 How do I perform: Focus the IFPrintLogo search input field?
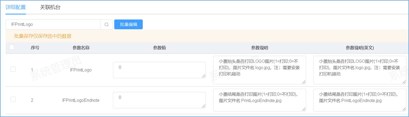tap(53, 25)
